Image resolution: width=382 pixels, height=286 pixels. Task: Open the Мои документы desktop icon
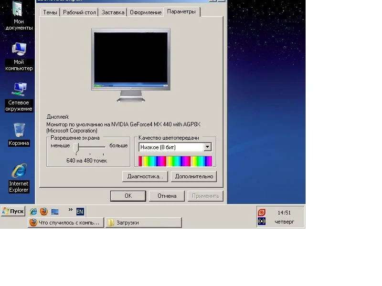click(x=19, y=16)
